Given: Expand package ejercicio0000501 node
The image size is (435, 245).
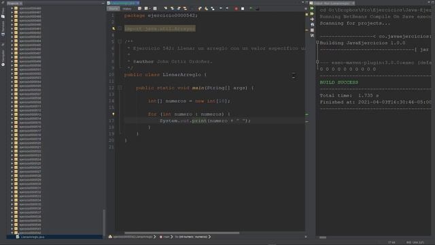Looking at the screenshot, I should [x=12, y=69].
